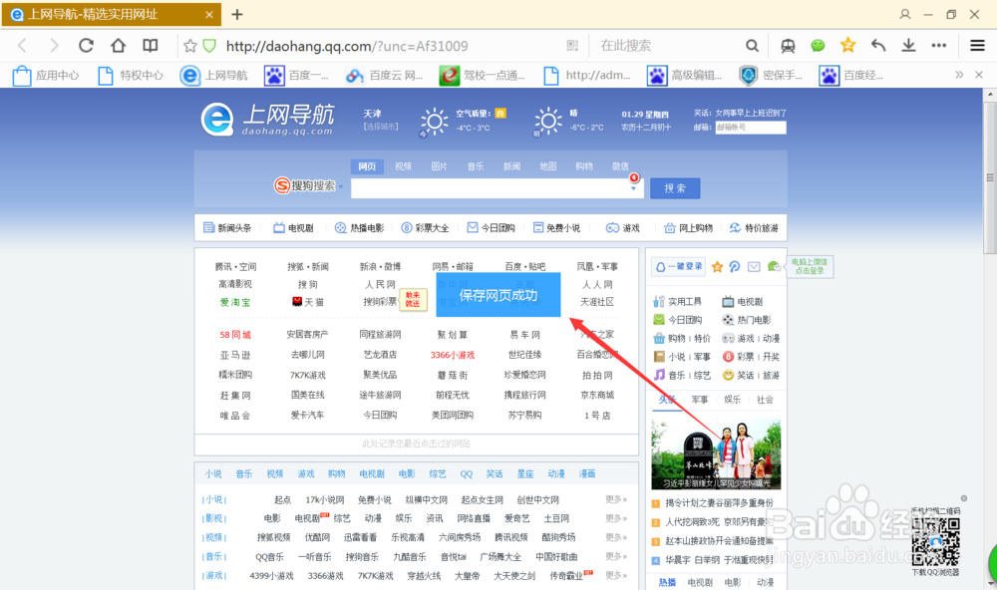Go to the browser home page
Viewport: 997px width, 590px height.
pos(119,45)
